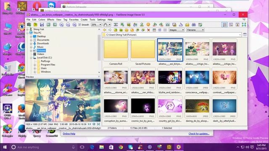269x151 pixels.
Task: Open the Colors menu
Action: 42,20
